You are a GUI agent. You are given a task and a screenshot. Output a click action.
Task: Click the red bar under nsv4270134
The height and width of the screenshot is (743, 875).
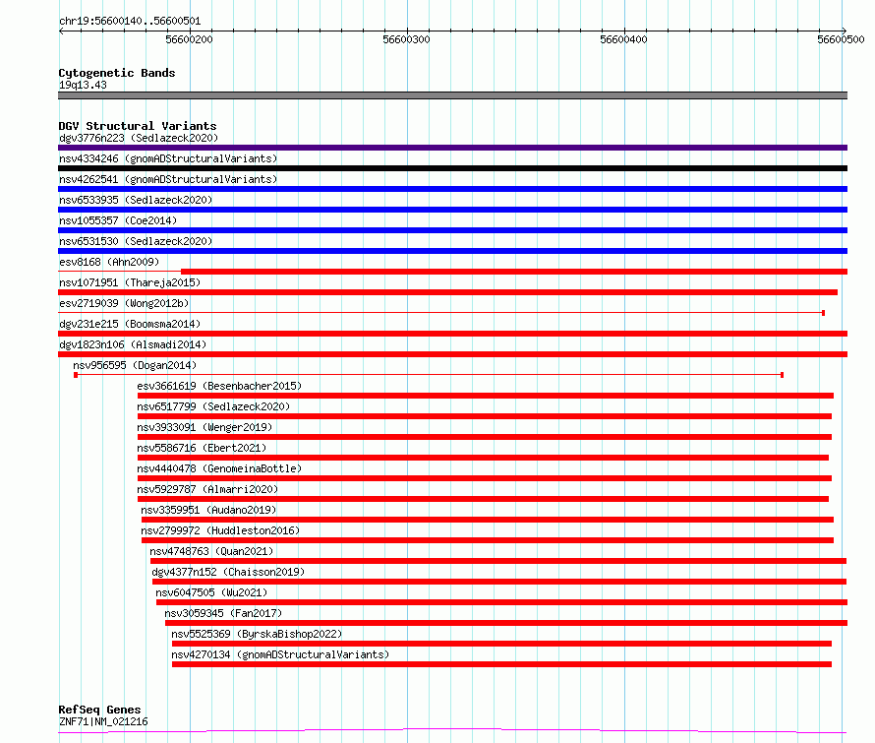[501, 664]
